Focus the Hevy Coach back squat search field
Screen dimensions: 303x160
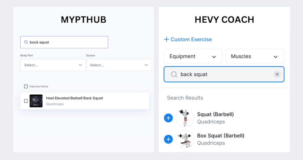click(x=225, y=74)
